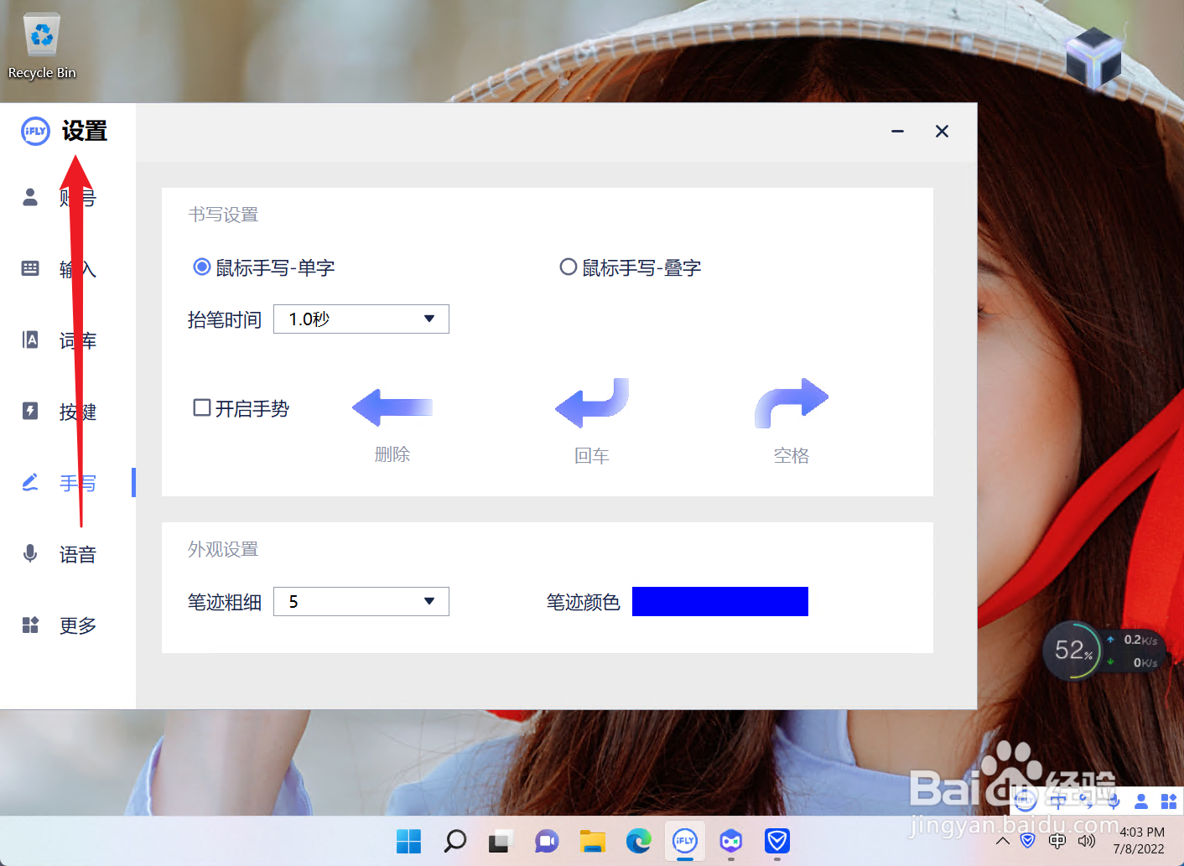This screenshot has height=866, width=1184.
Task: Toggle 中 Chinese mode on floating bar
Action: pos(1057,801)
